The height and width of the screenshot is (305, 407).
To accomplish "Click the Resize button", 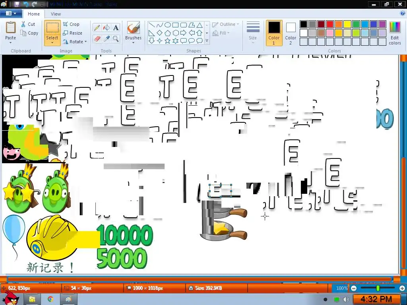I will [x=73, y=33].
